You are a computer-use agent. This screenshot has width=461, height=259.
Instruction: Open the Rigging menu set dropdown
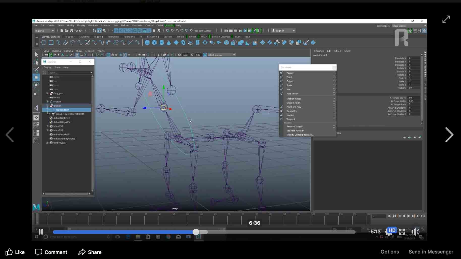click(x=45, y=31)
